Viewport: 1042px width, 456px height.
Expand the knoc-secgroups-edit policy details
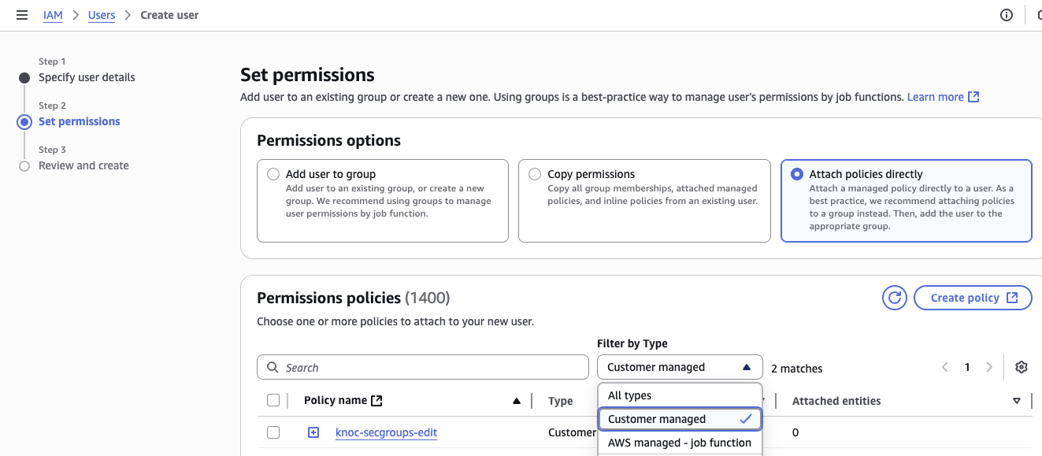point(313,432)
